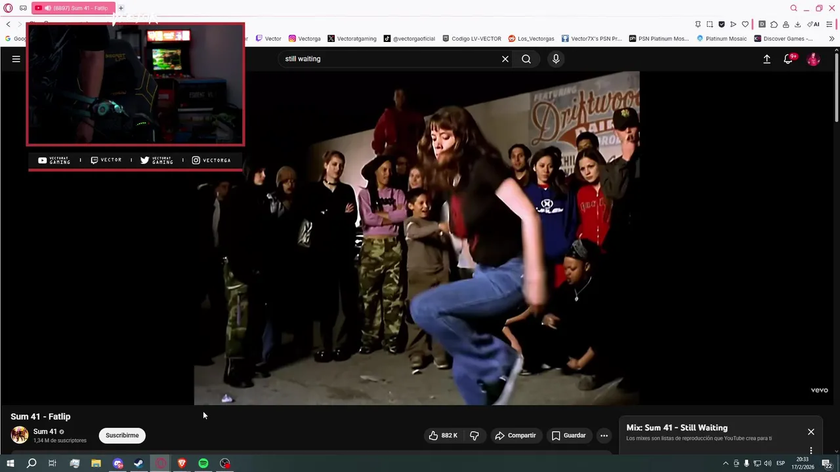
Task: Open the PSN Platinum Mos... bookmark
Action: [x=658, y=39]
